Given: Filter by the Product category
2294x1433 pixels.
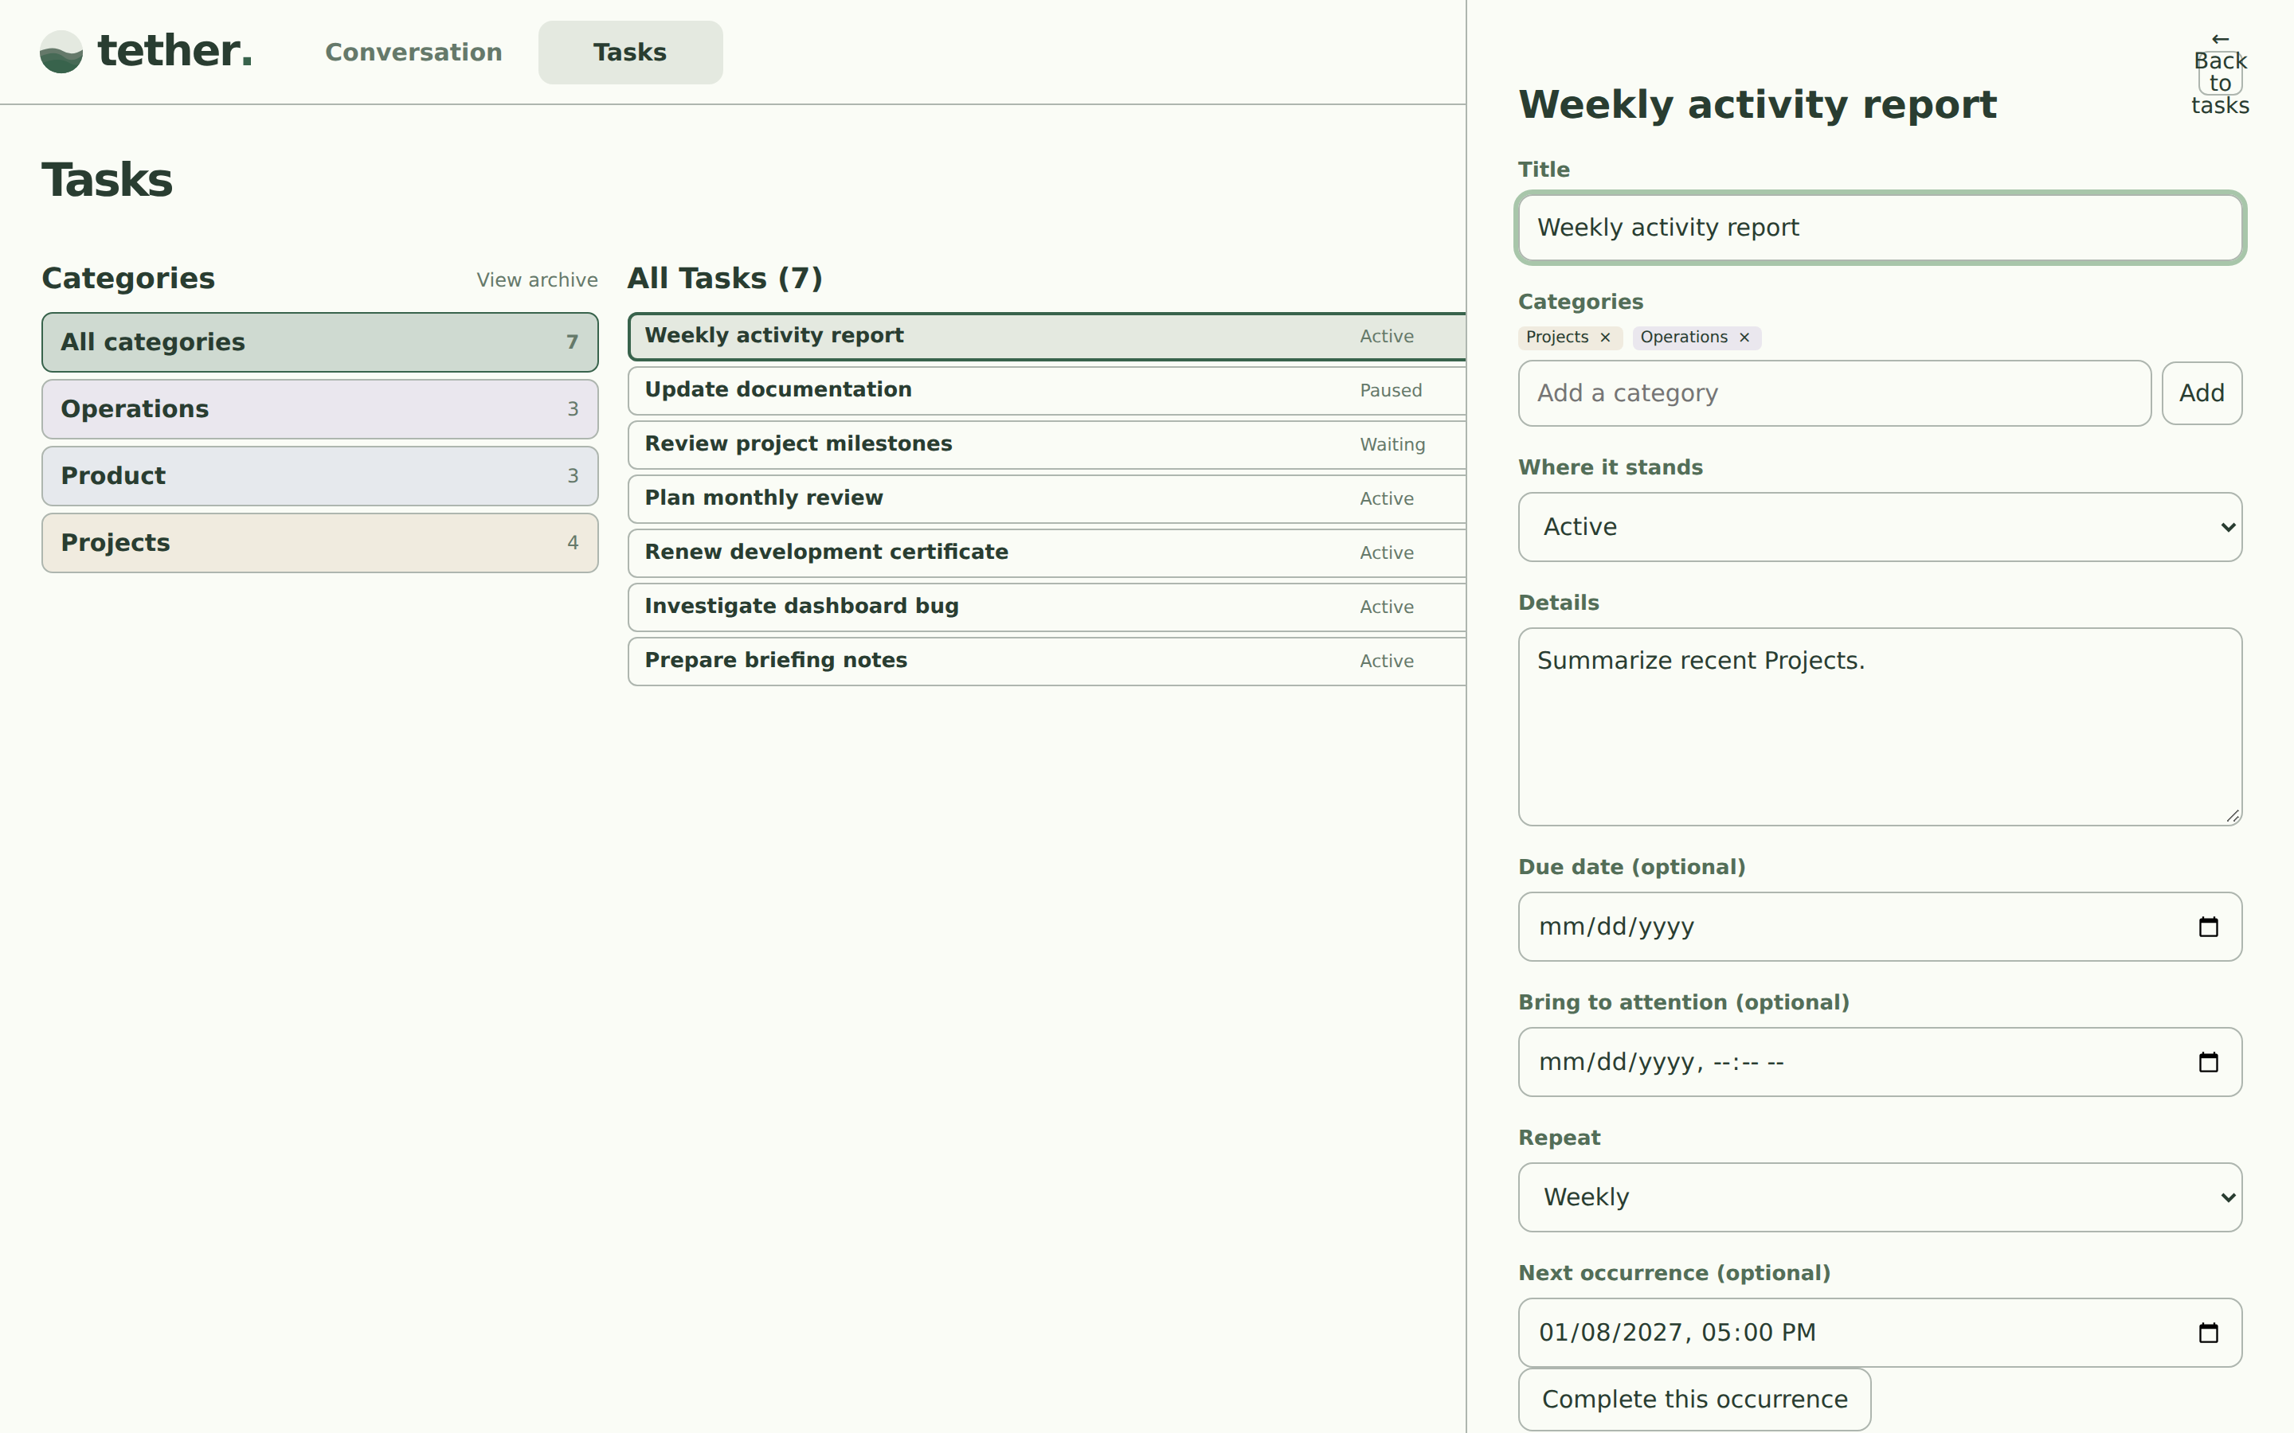Looking at the screenshot, I should coord(319,476).
